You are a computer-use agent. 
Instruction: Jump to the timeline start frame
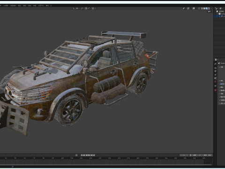[82, 155]
